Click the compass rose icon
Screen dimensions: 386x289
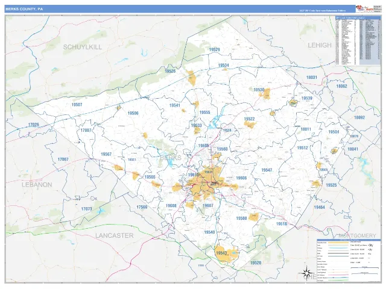pos(306,273)
